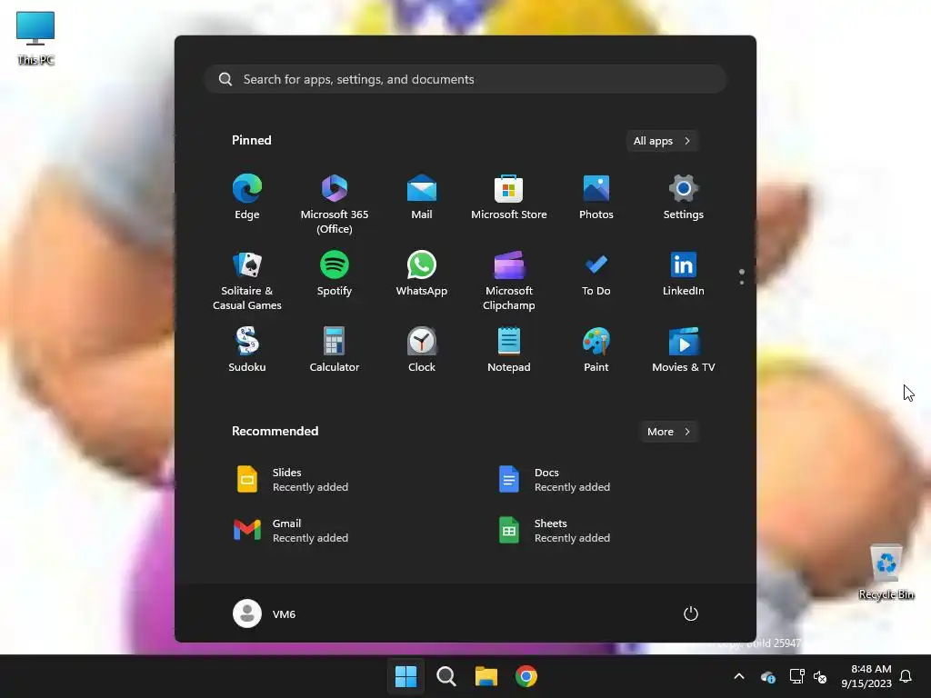
Task: Open Microsoft Store from pinned apps
Action: click(509, 197)
